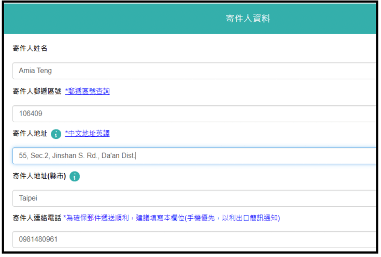381x257 pixels.
Task: Click the info icon beside 寄件人地址 label
Action: pyautogui.click(x=56, y=134)
